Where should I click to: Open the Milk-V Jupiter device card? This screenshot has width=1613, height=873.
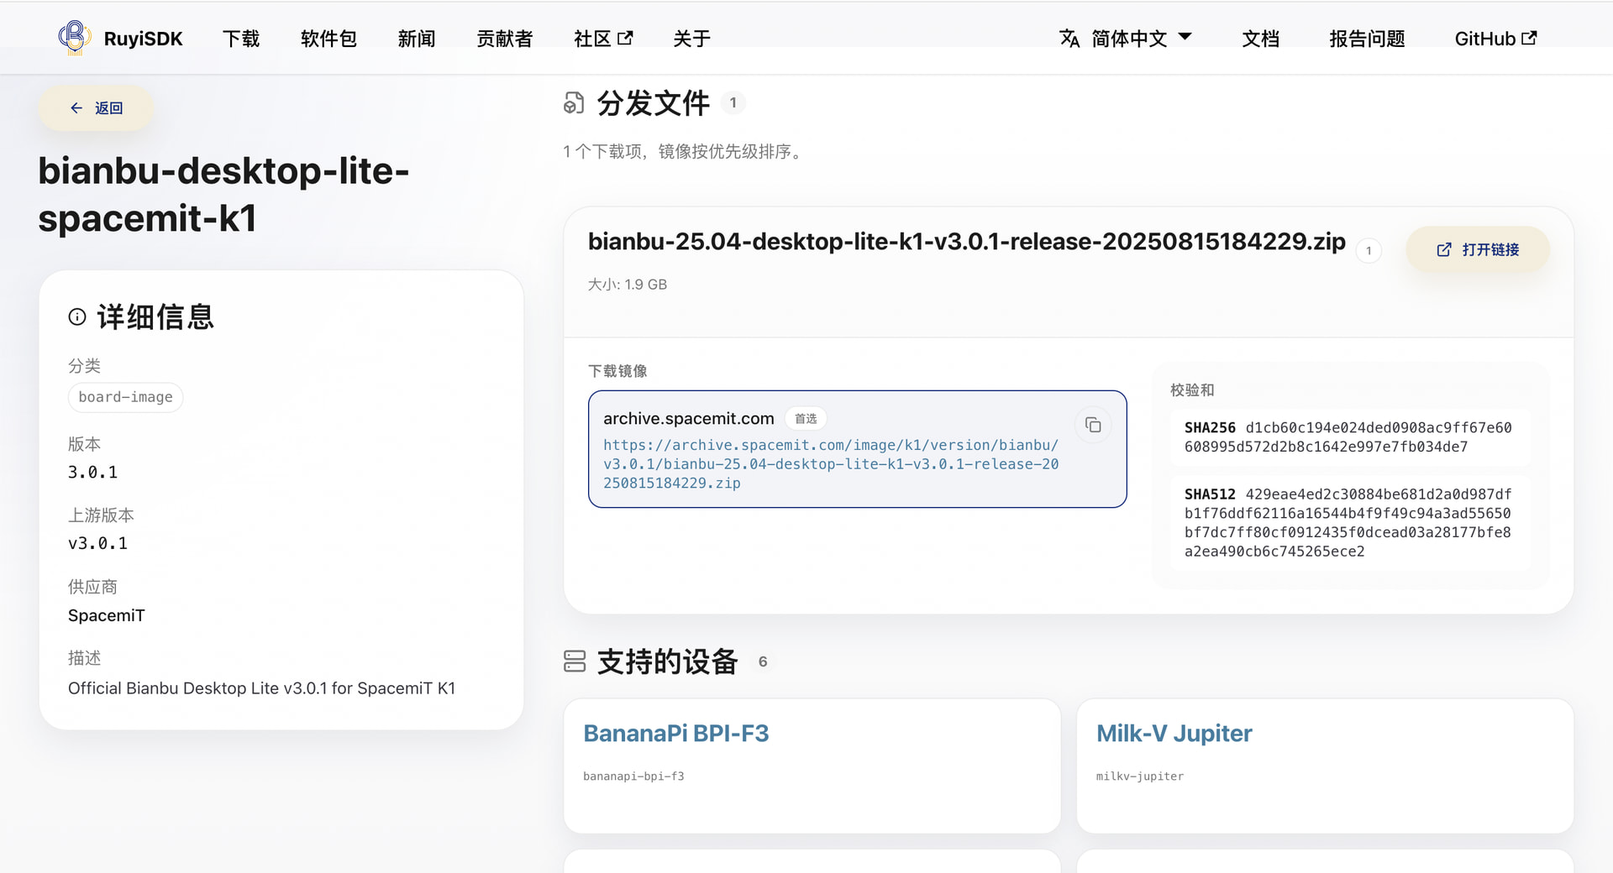[1325, 766]
